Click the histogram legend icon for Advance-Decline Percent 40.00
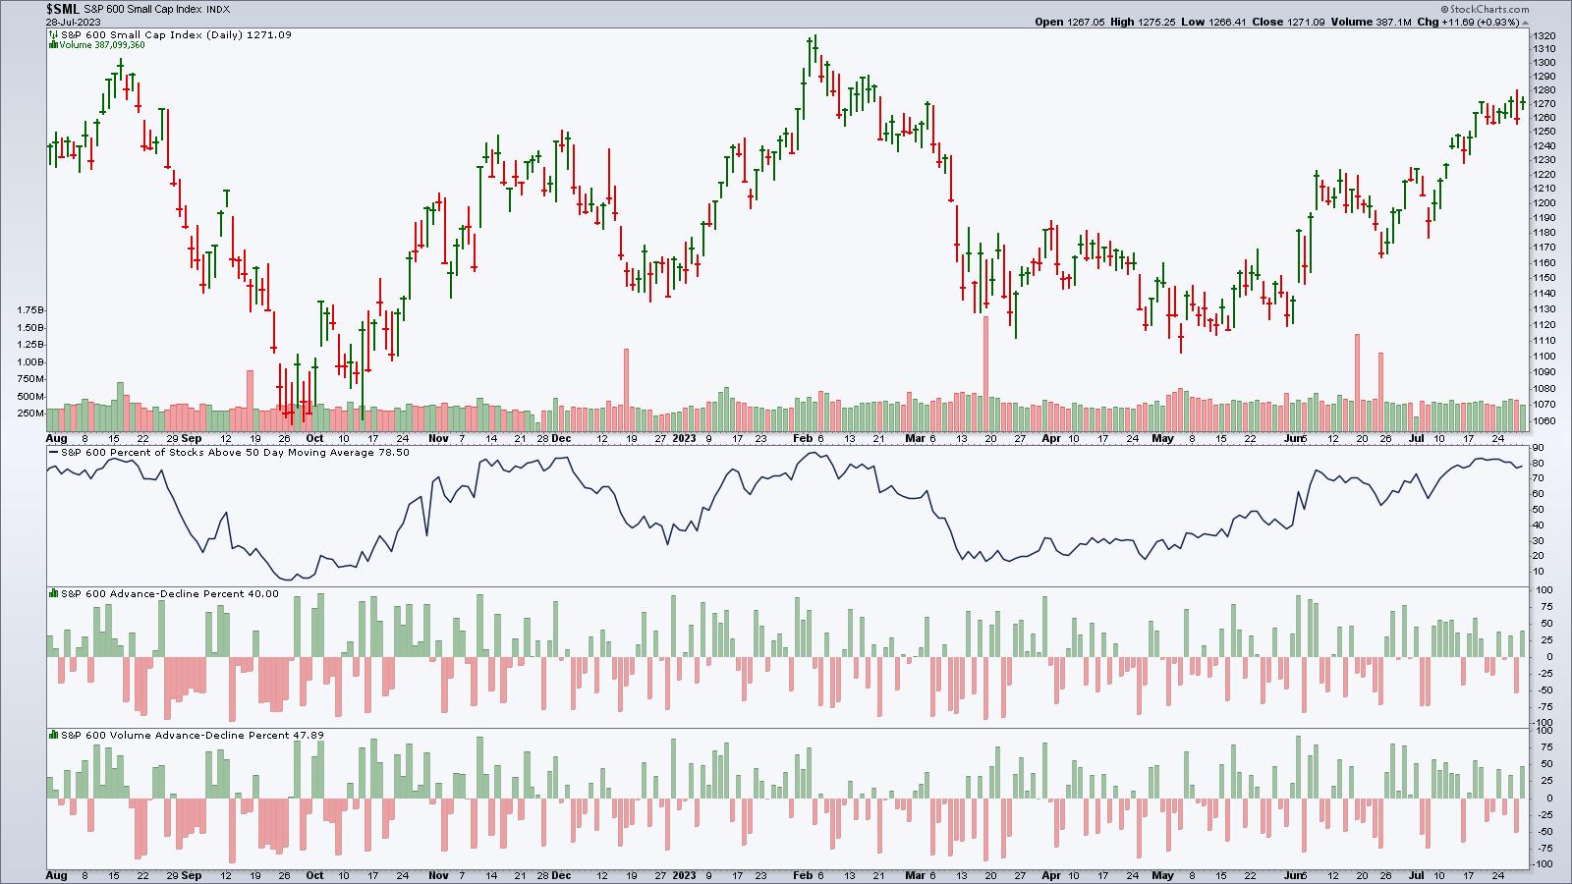The width and height of the screenshot is (1572, 884). click(x=54, y=593)
